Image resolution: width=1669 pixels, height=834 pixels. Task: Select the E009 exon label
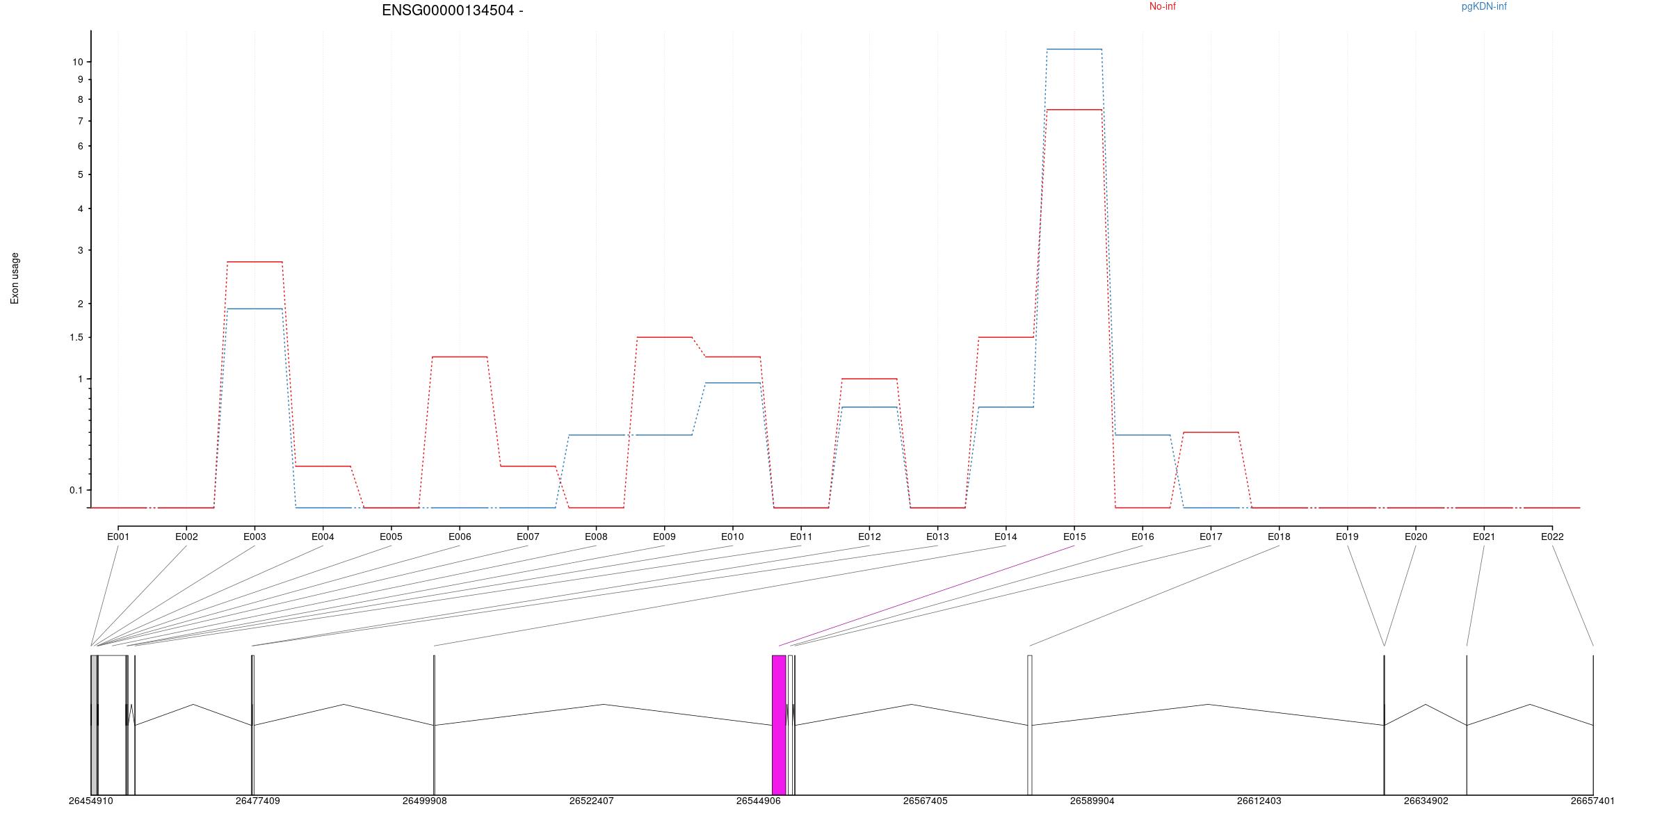point(664,537)
